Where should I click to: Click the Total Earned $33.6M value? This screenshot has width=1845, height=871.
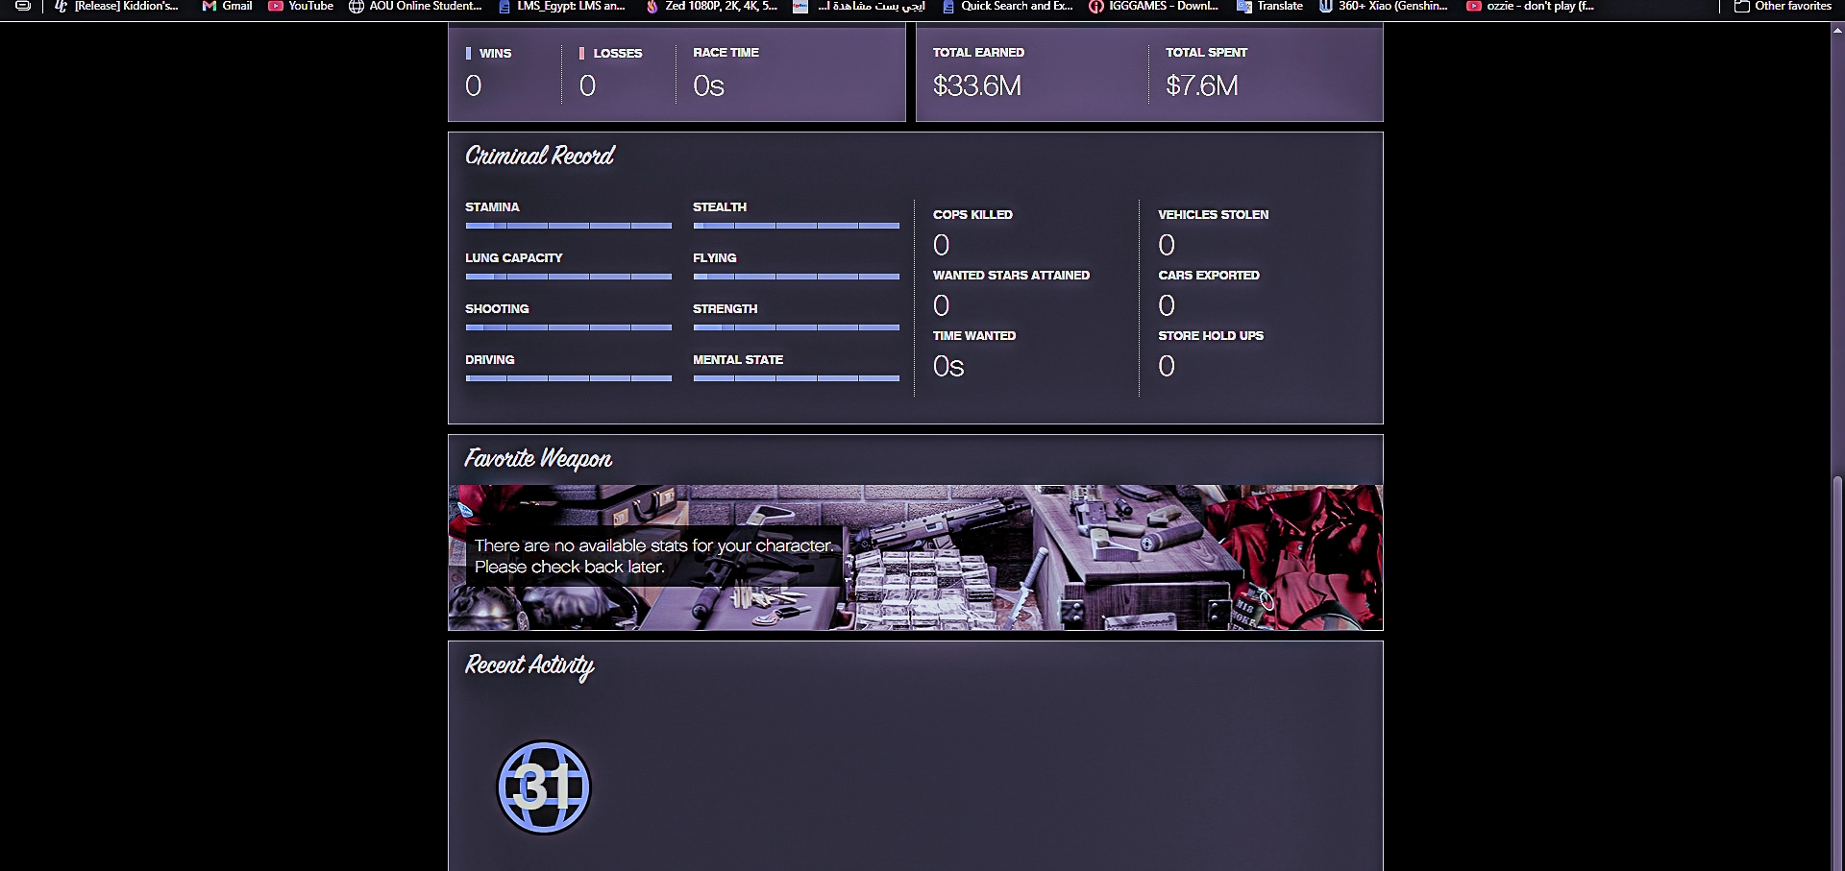click(x=976, y=86)
